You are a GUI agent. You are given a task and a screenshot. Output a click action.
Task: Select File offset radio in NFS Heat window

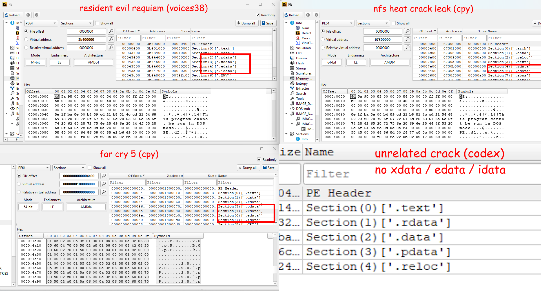tap(323, 31)
